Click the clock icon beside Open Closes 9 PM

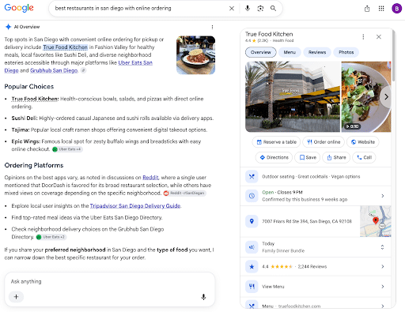[252, 196]
